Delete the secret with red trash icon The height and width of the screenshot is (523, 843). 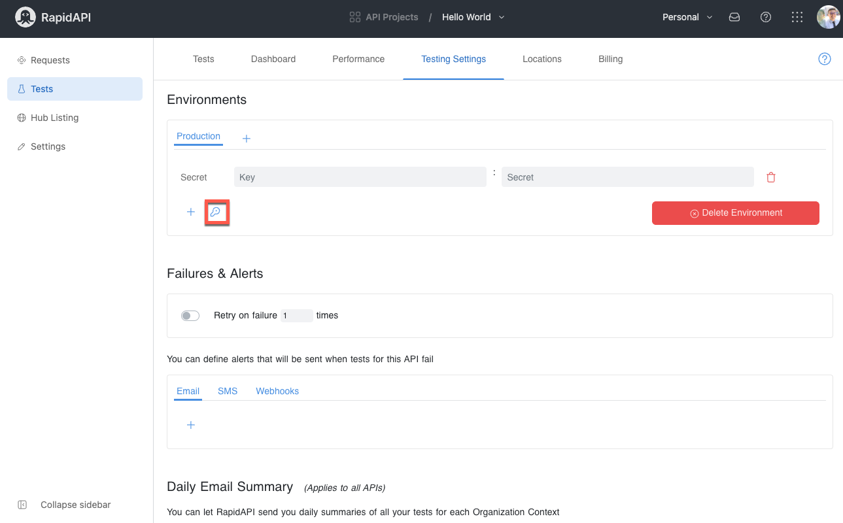(771, 177)
